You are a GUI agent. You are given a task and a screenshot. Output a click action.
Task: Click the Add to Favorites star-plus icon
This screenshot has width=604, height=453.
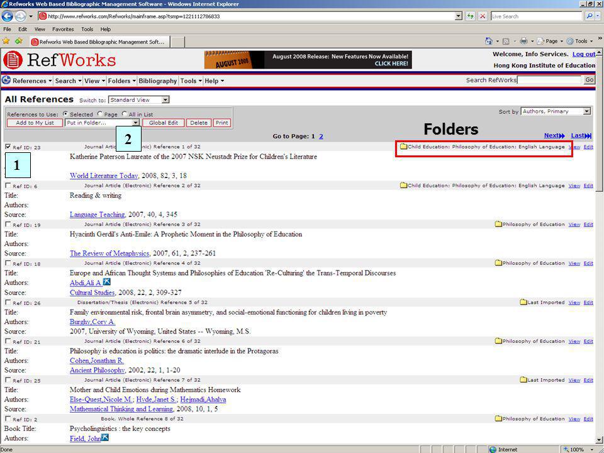click(18, 41)
